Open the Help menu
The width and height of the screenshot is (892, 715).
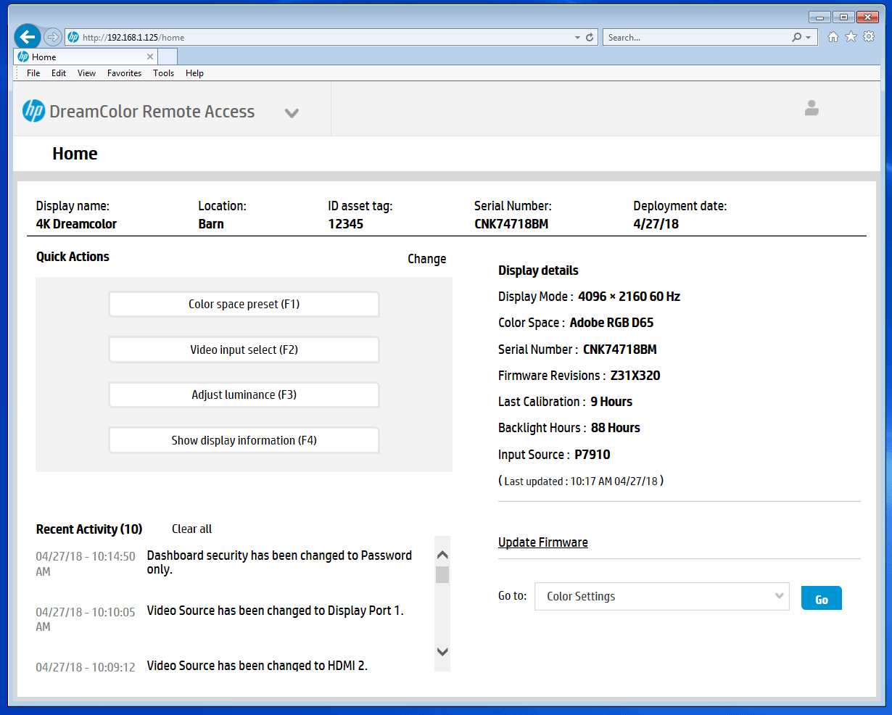click(194, 73)
